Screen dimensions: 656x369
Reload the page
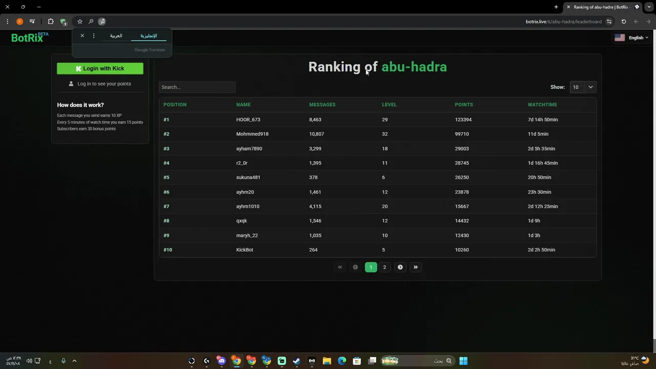click(x=624, y=22)
